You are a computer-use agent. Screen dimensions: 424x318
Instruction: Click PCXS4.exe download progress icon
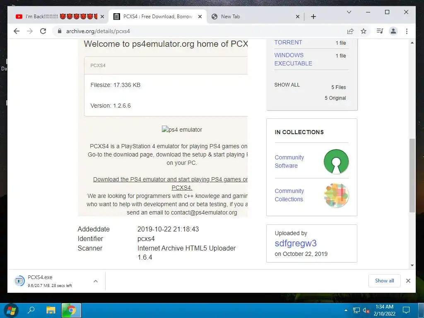[x=19, y=281]
